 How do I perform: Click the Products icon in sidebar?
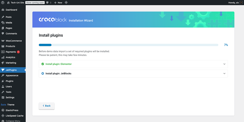tap(3, 46)
